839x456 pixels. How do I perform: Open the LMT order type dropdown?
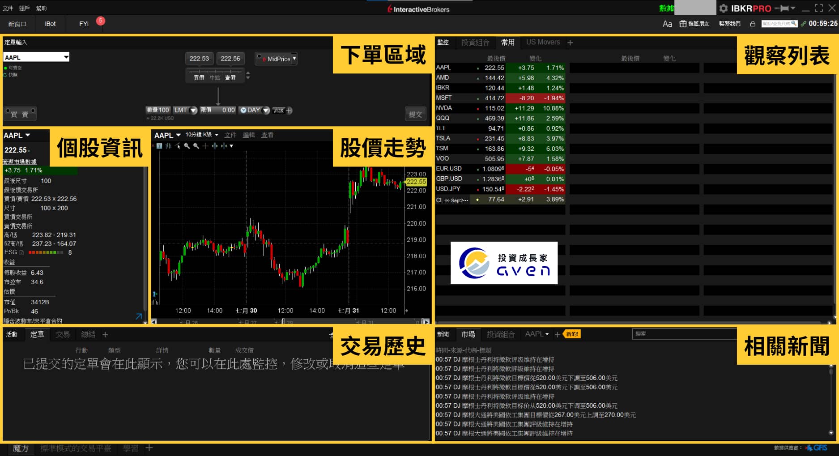tap(193, 110)
